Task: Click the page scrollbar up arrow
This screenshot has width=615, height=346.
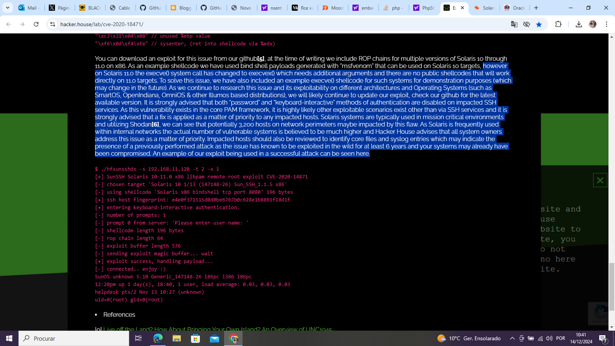Action: coord(612,37)
